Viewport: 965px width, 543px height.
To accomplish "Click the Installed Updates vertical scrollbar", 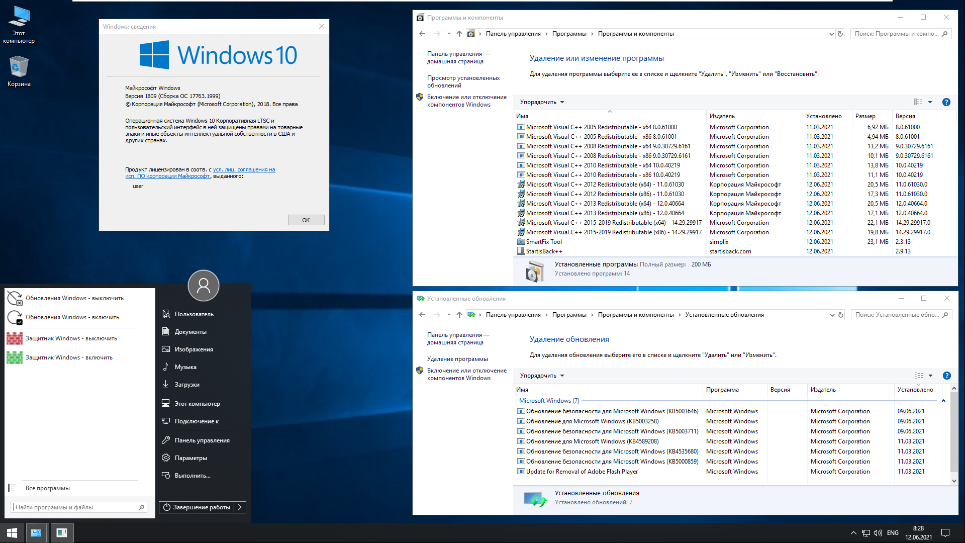I will tap(953, 432).
